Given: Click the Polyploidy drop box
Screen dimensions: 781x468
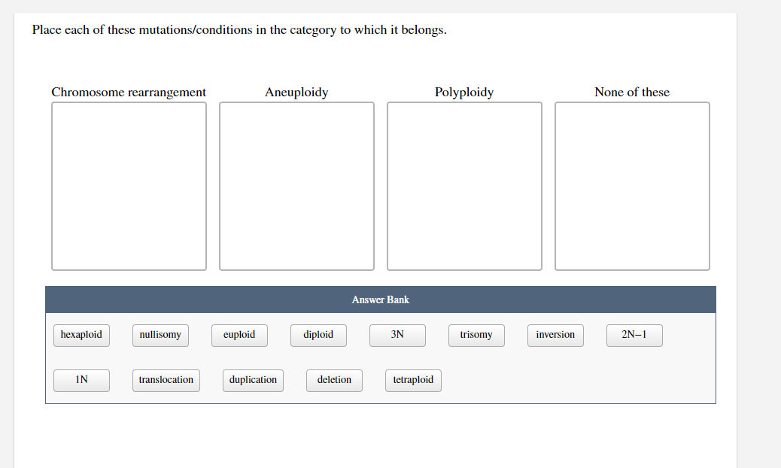Looking at the screenshot, I should click(x=465, y=186).
